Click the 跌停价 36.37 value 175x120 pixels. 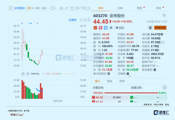[130, 66]
